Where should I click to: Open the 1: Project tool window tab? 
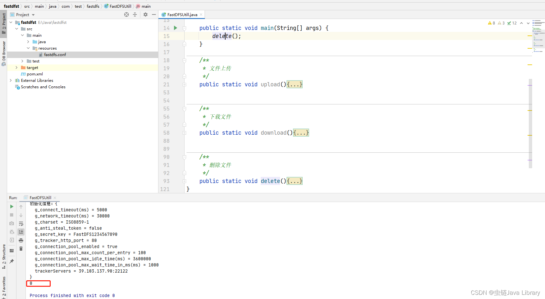coord(4,24)
